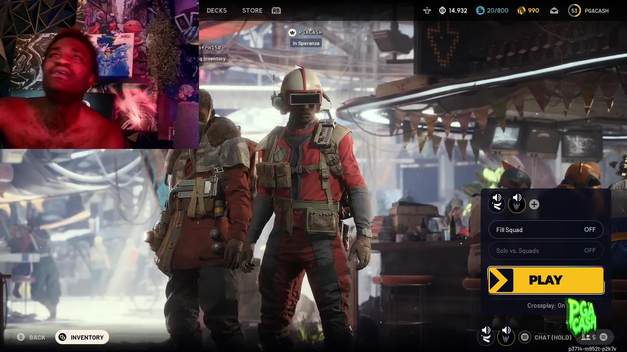Open the 14.932 coin balance
The height and width of the screenshot is (352, 627).
coord(458,10)
